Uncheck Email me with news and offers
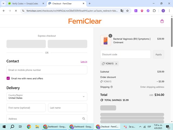Viewport: 173px width, 130px height. [8, 78]
